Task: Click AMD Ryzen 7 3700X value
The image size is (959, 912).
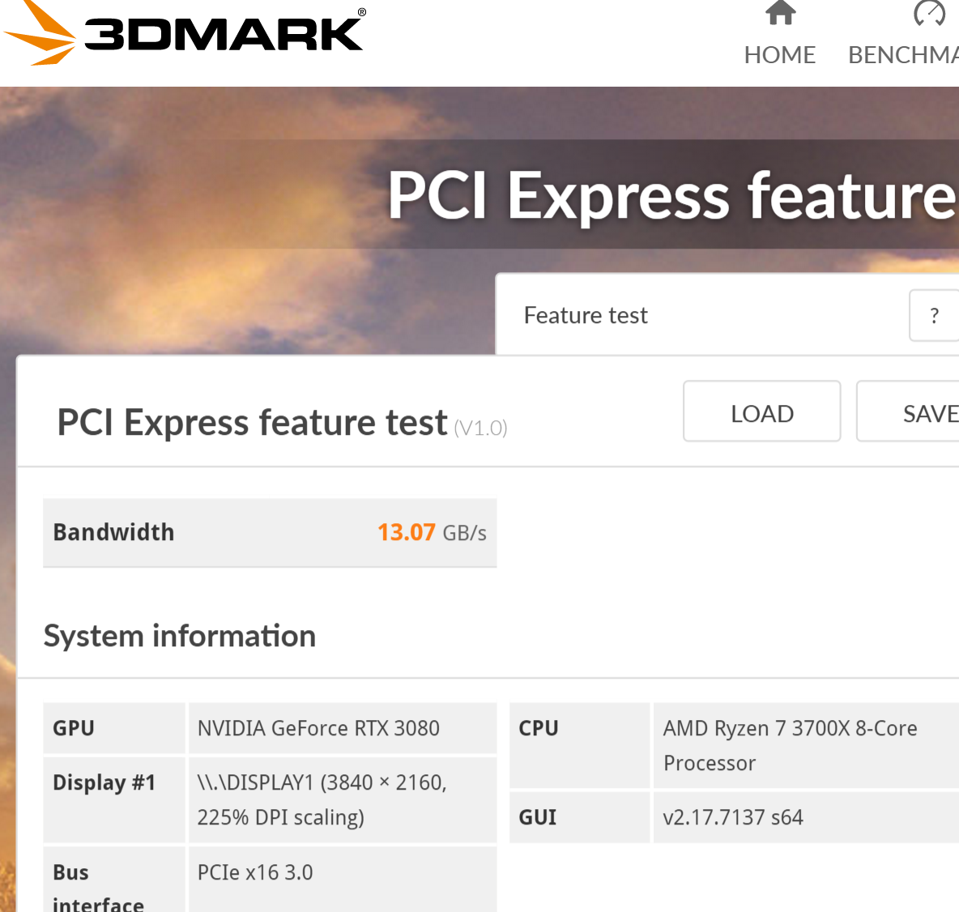Action: 791,746
